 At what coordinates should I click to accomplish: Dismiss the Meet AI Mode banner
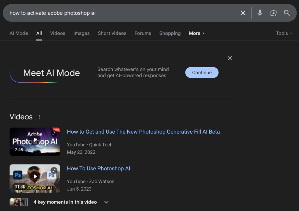tap(230, 58)
